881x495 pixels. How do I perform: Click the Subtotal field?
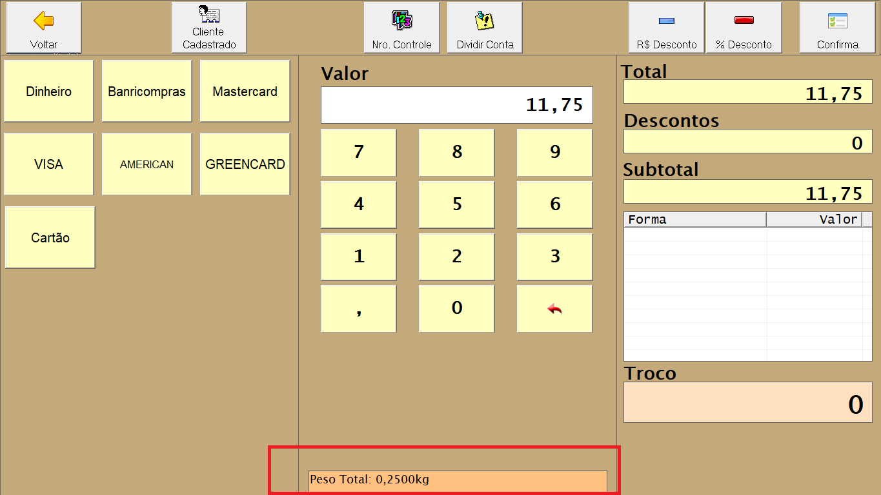click(748, 191)
